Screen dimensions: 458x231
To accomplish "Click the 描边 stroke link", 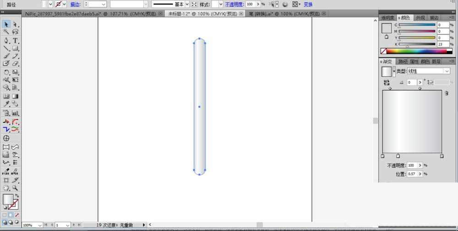I will (x=75, y=4).
